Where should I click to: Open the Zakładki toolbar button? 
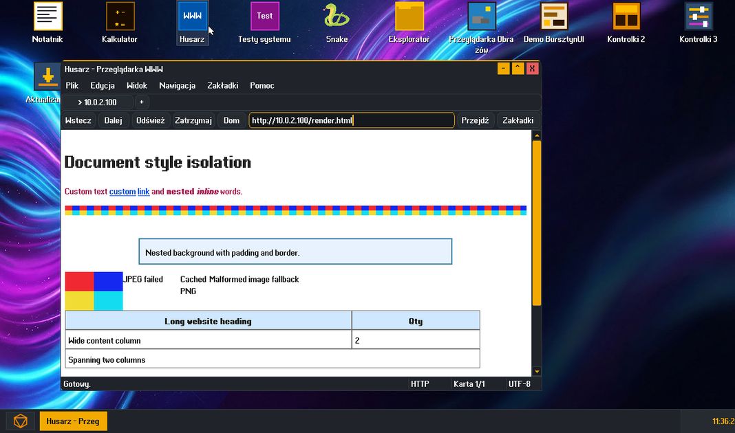pyautogui.click(x=518, y=120)
